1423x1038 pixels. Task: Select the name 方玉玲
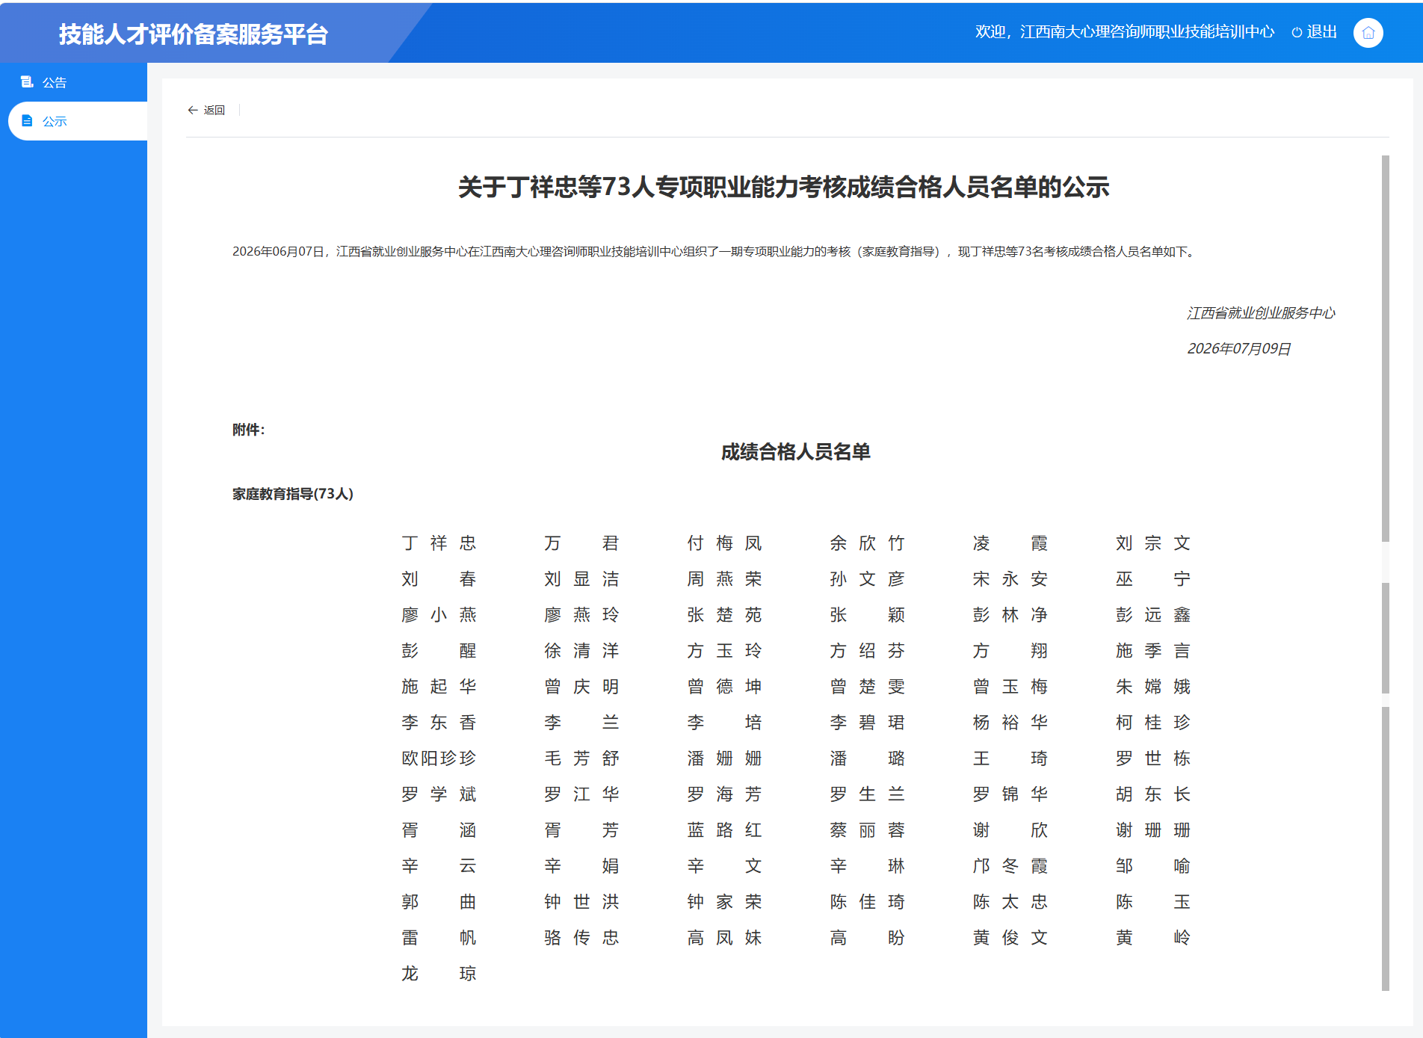point(724,651)
